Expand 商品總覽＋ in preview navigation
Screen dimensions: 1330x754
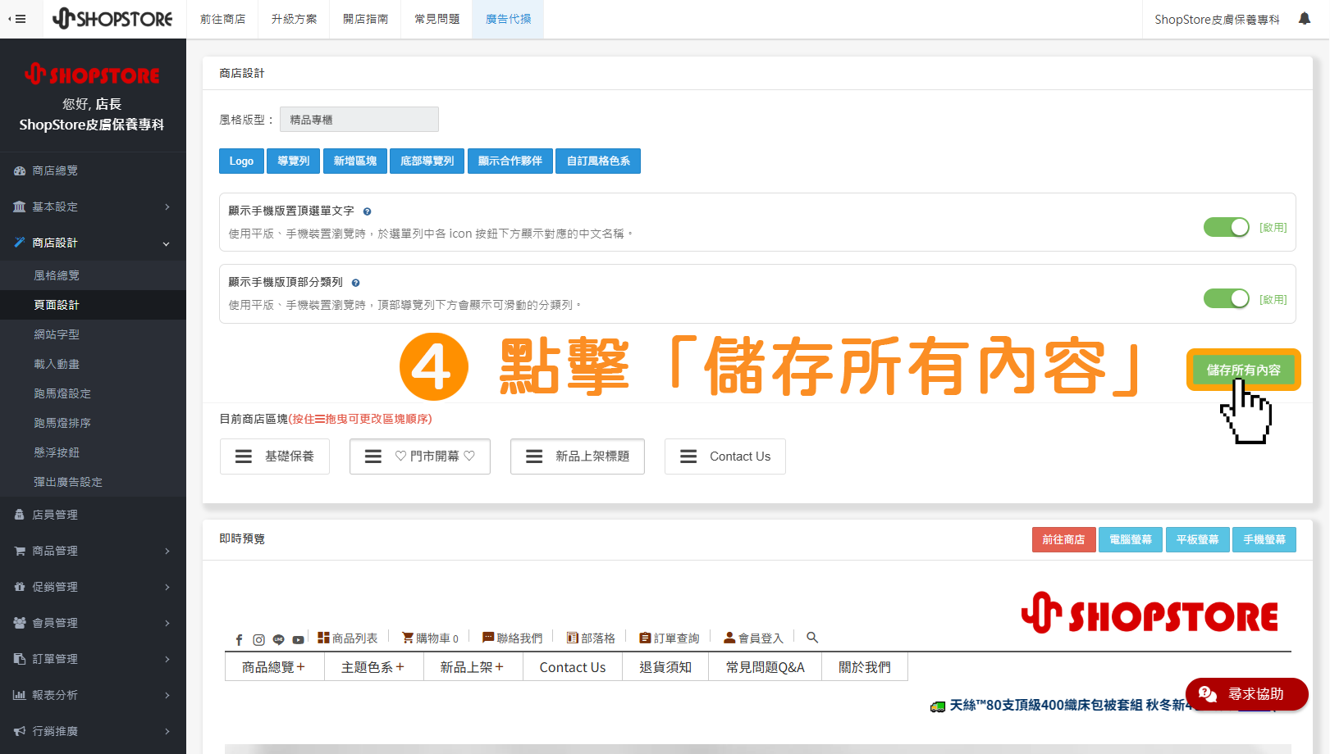click(x=274, y=667)
